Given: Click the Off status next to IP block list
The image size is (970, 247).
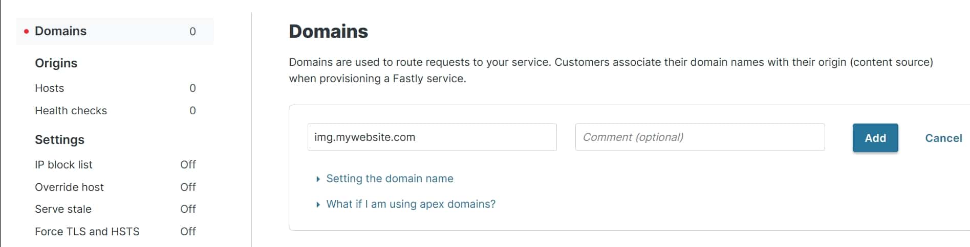Looking at the screenshot, I should (x=188, y=165).
